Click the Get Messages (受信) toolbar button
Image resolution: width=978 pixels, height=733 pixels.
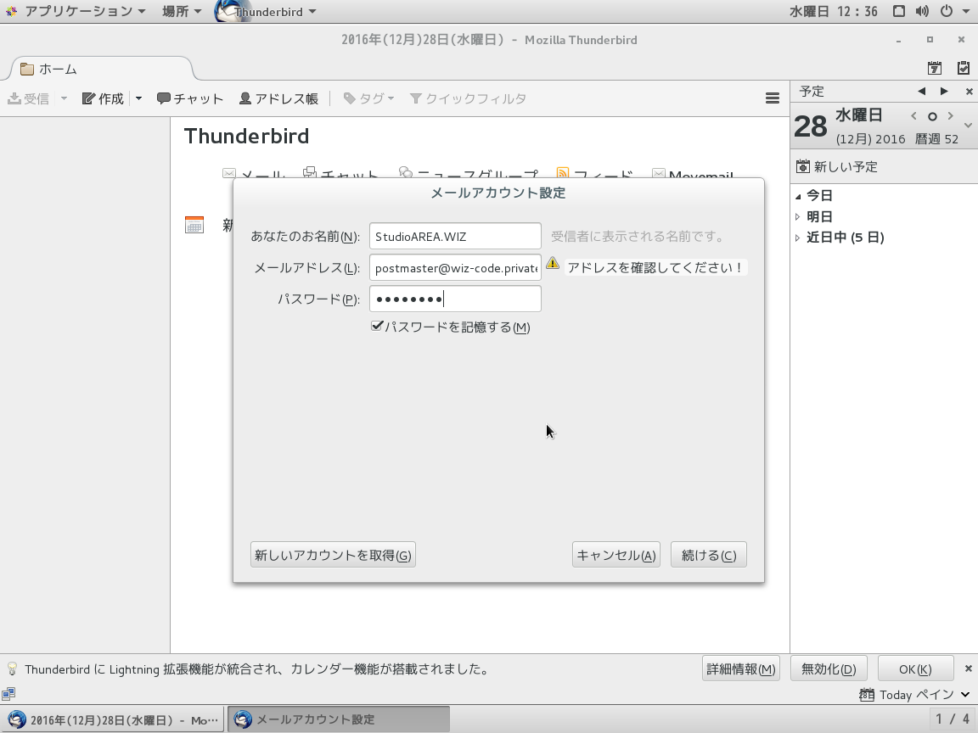tap(29, 98)
